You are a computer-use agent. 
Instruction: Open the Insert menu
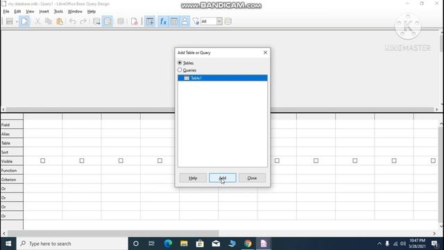pyautogui.click(x=44, y=11)
